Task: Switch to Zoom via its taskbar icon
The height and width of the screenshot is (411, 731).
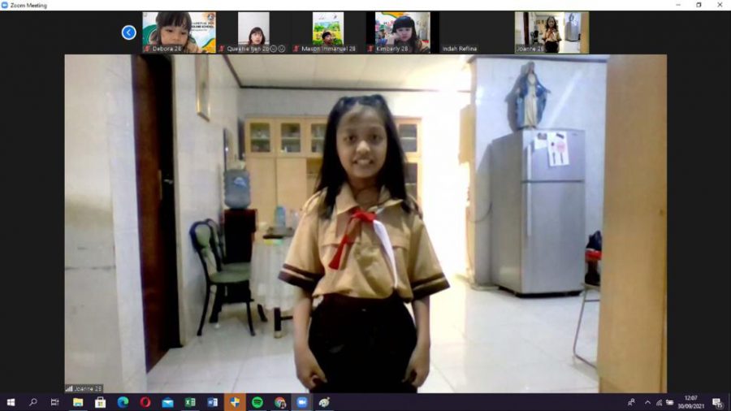Action: 302,402
